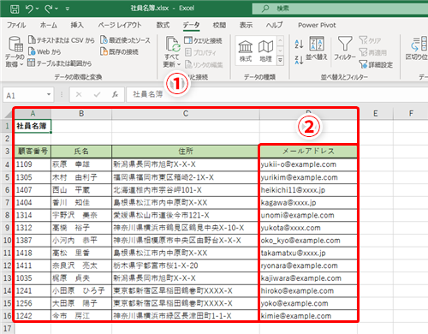
Task: Click the Name Box showing A1
Action: (x=24, y=95)
